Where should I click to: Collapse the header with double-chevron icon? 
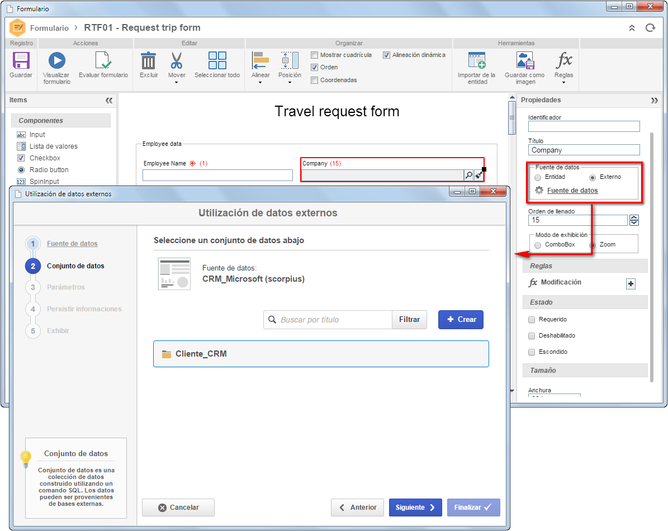click(632, 28)
